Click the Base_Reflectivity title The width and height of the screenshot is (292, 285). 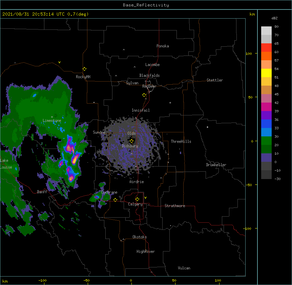146,5
